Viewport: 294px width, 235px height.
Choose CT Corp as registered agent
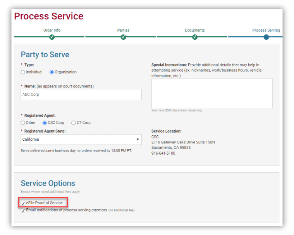(x=74, y=123)
